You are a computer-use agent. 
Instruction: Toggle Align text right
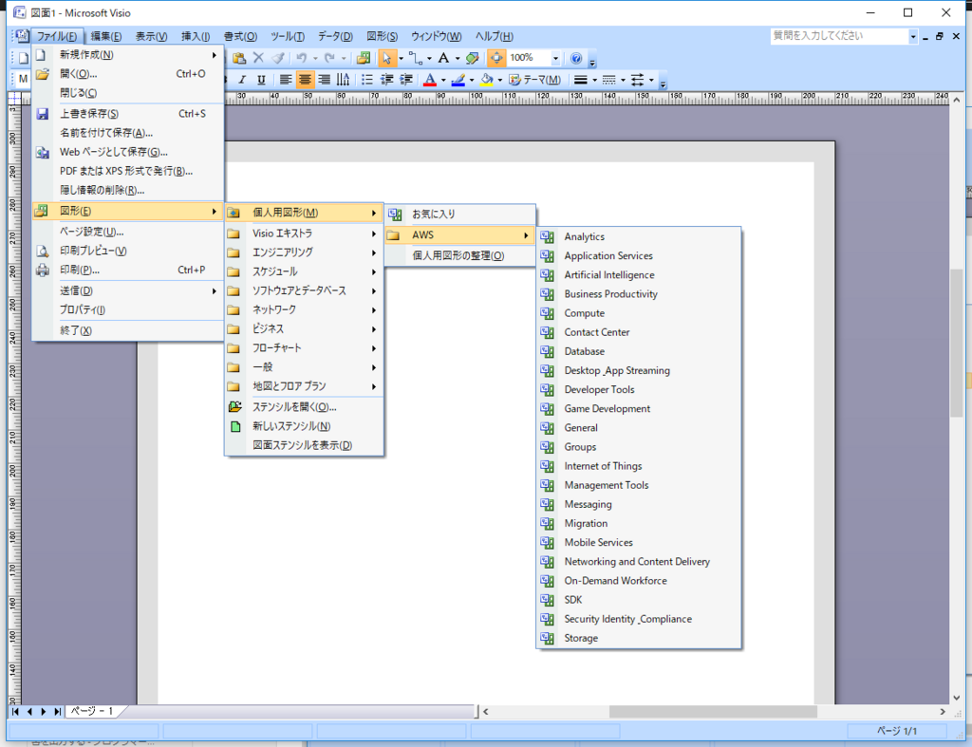[x=325, y=80]
